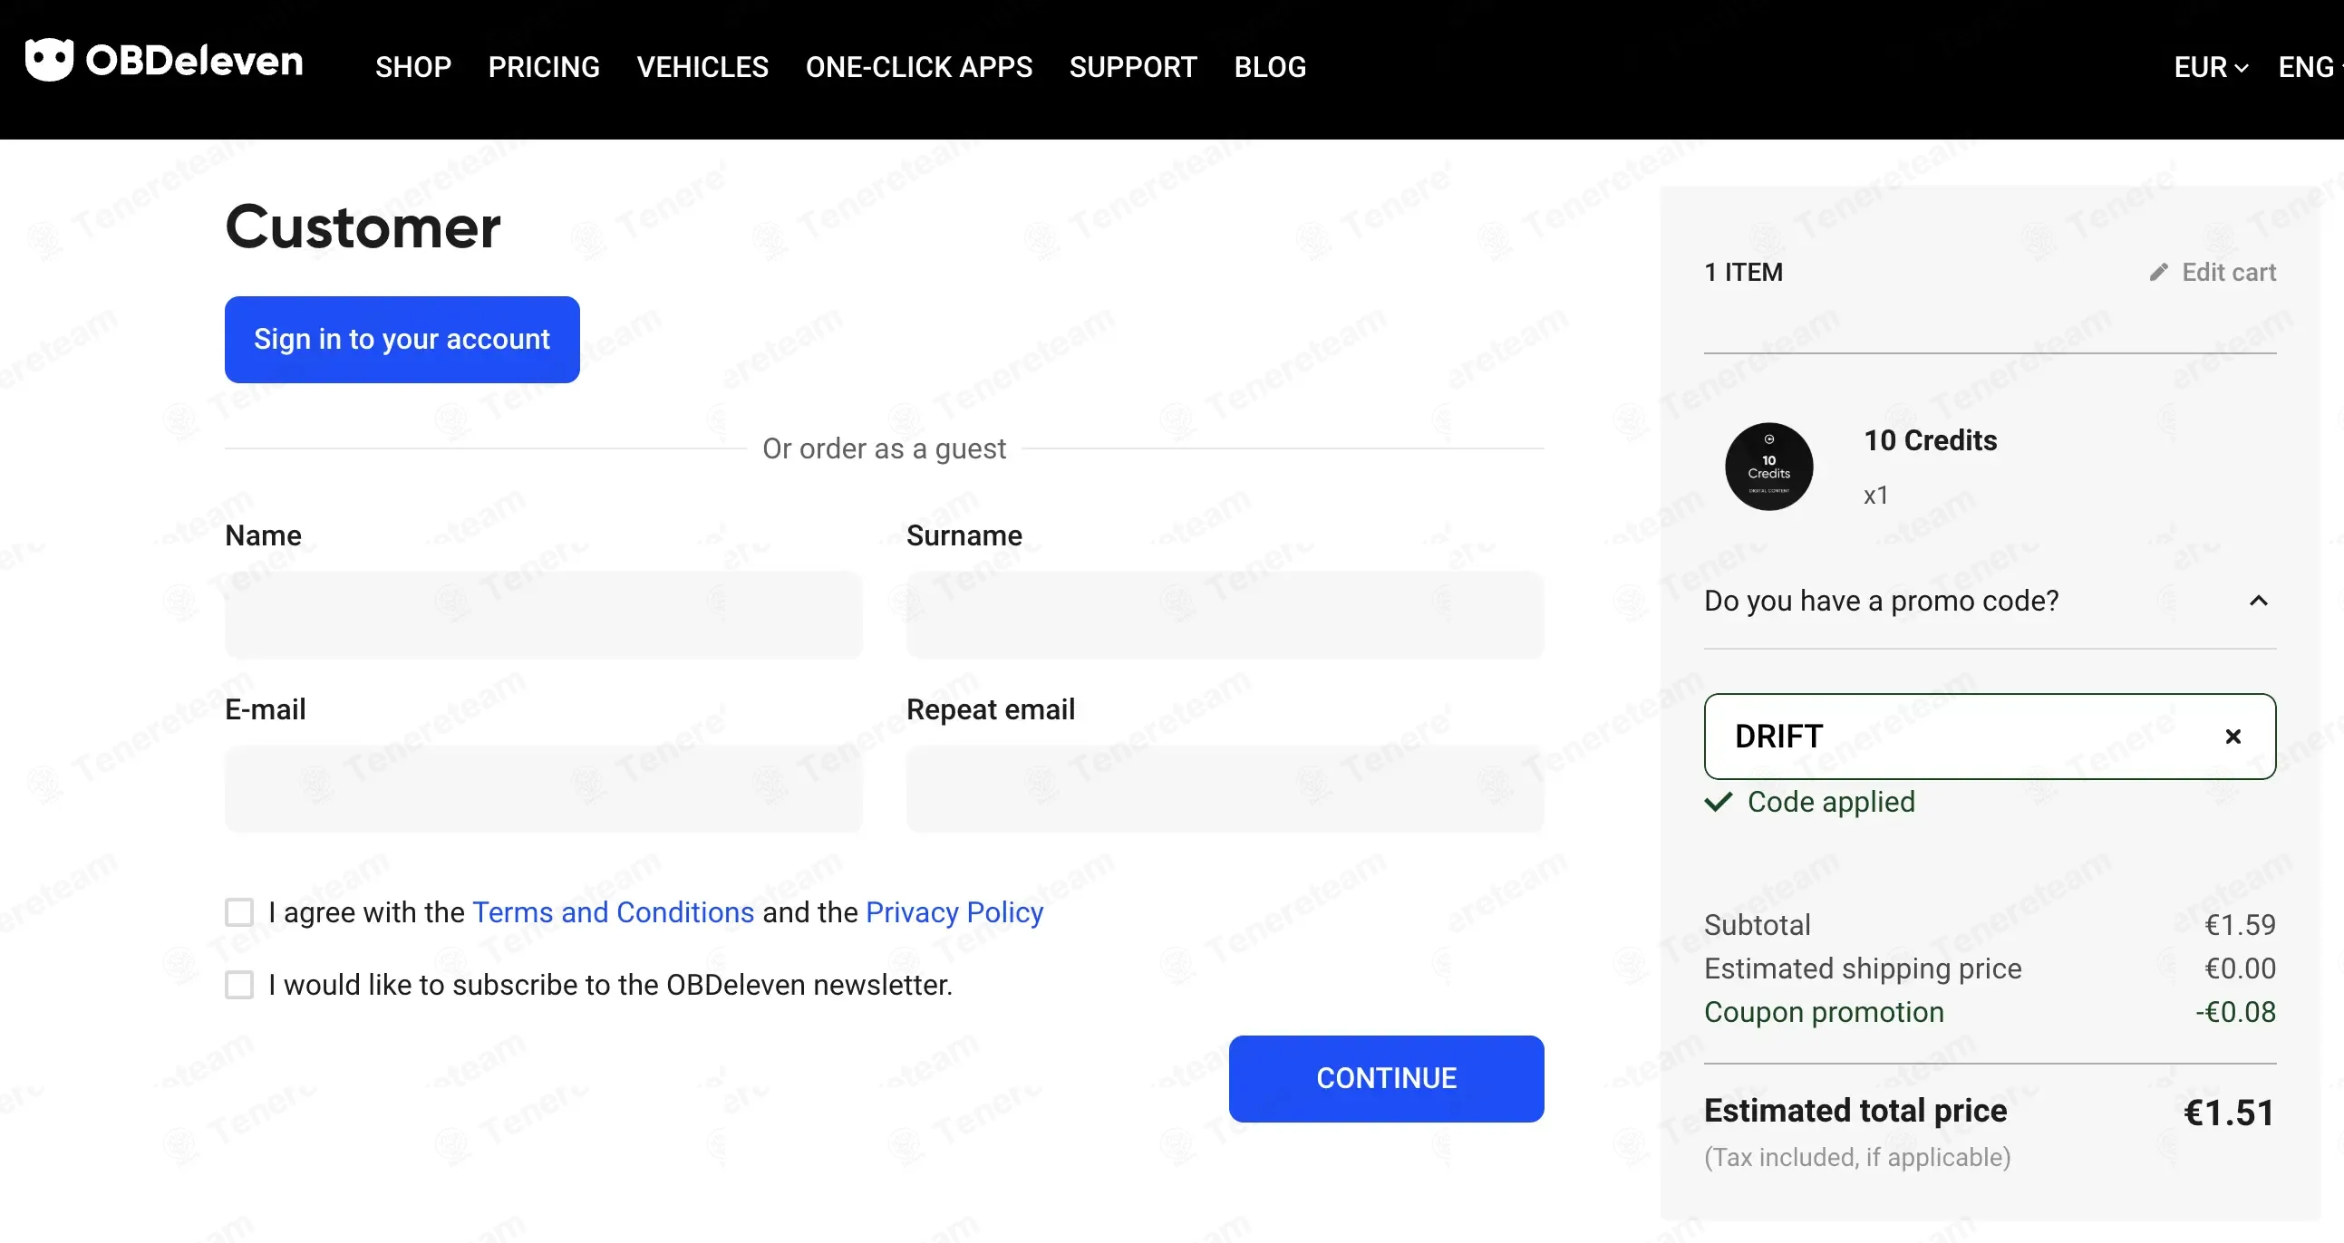
Task: Open the VEHICLES menu item
Action: [x=702, y=67]
